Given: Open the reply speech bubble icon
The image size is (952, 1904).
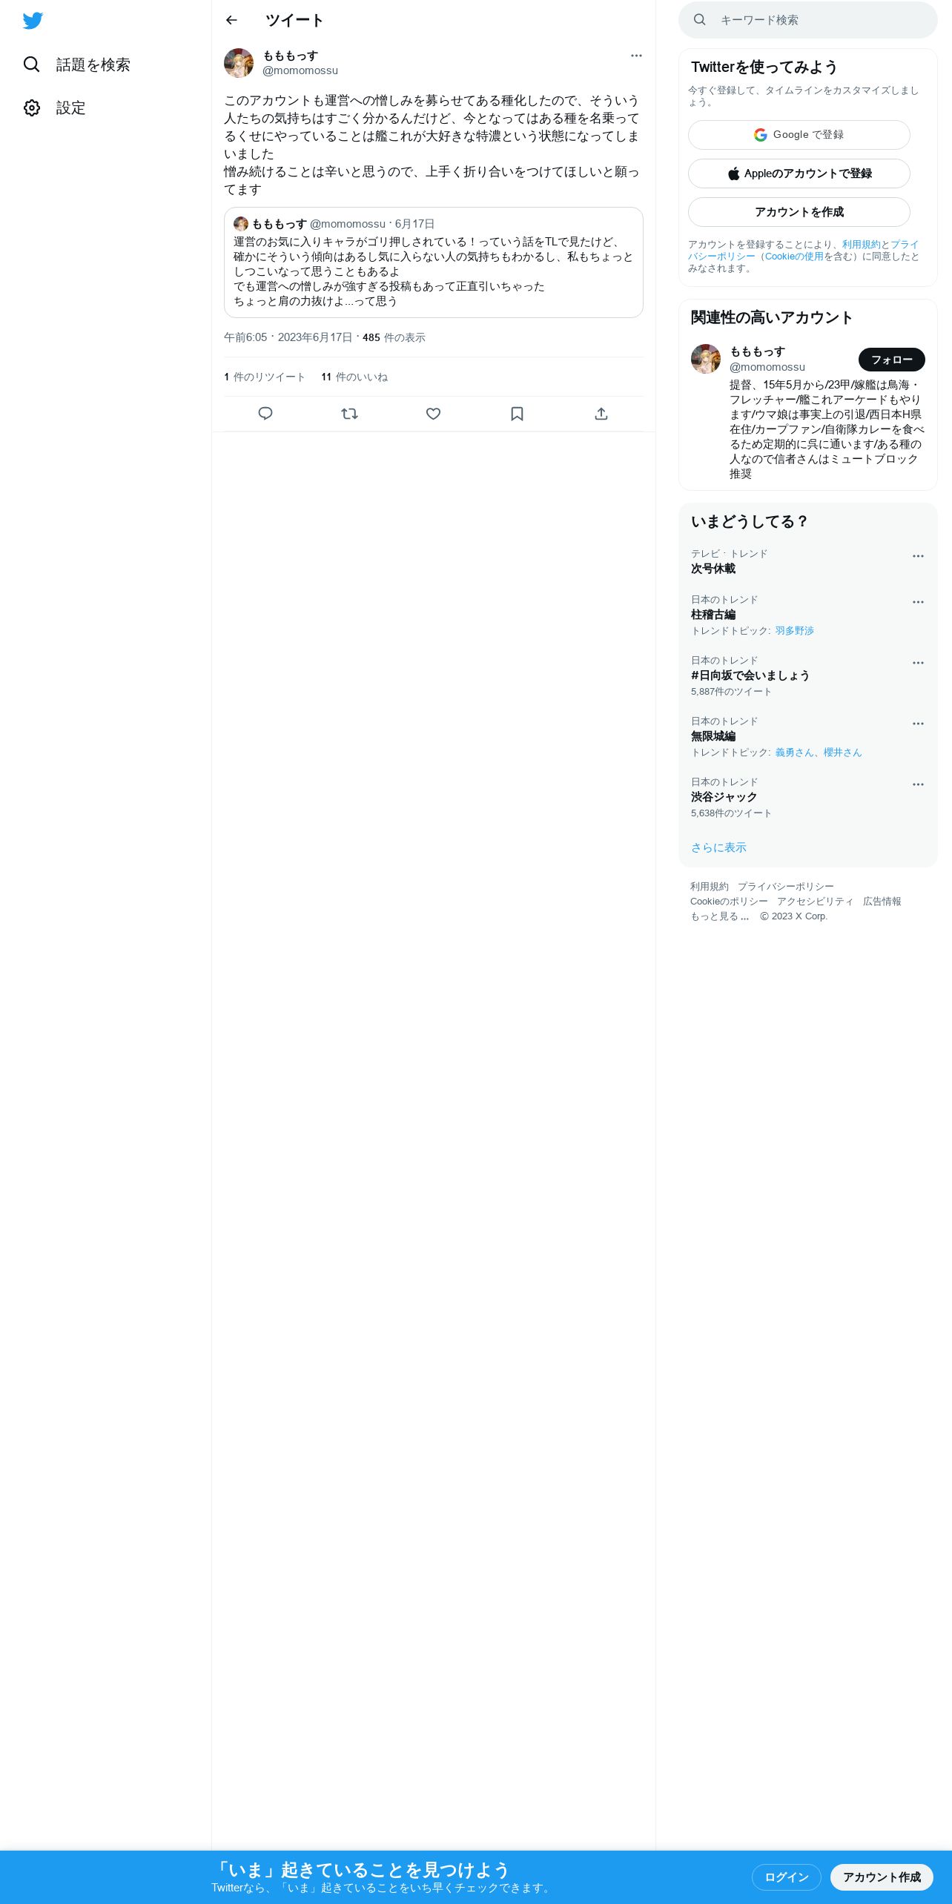Looking at the screenshot, I should point(265,414).
